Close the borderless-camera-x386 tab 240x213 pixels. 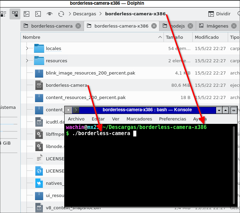[x=154, y=26]
